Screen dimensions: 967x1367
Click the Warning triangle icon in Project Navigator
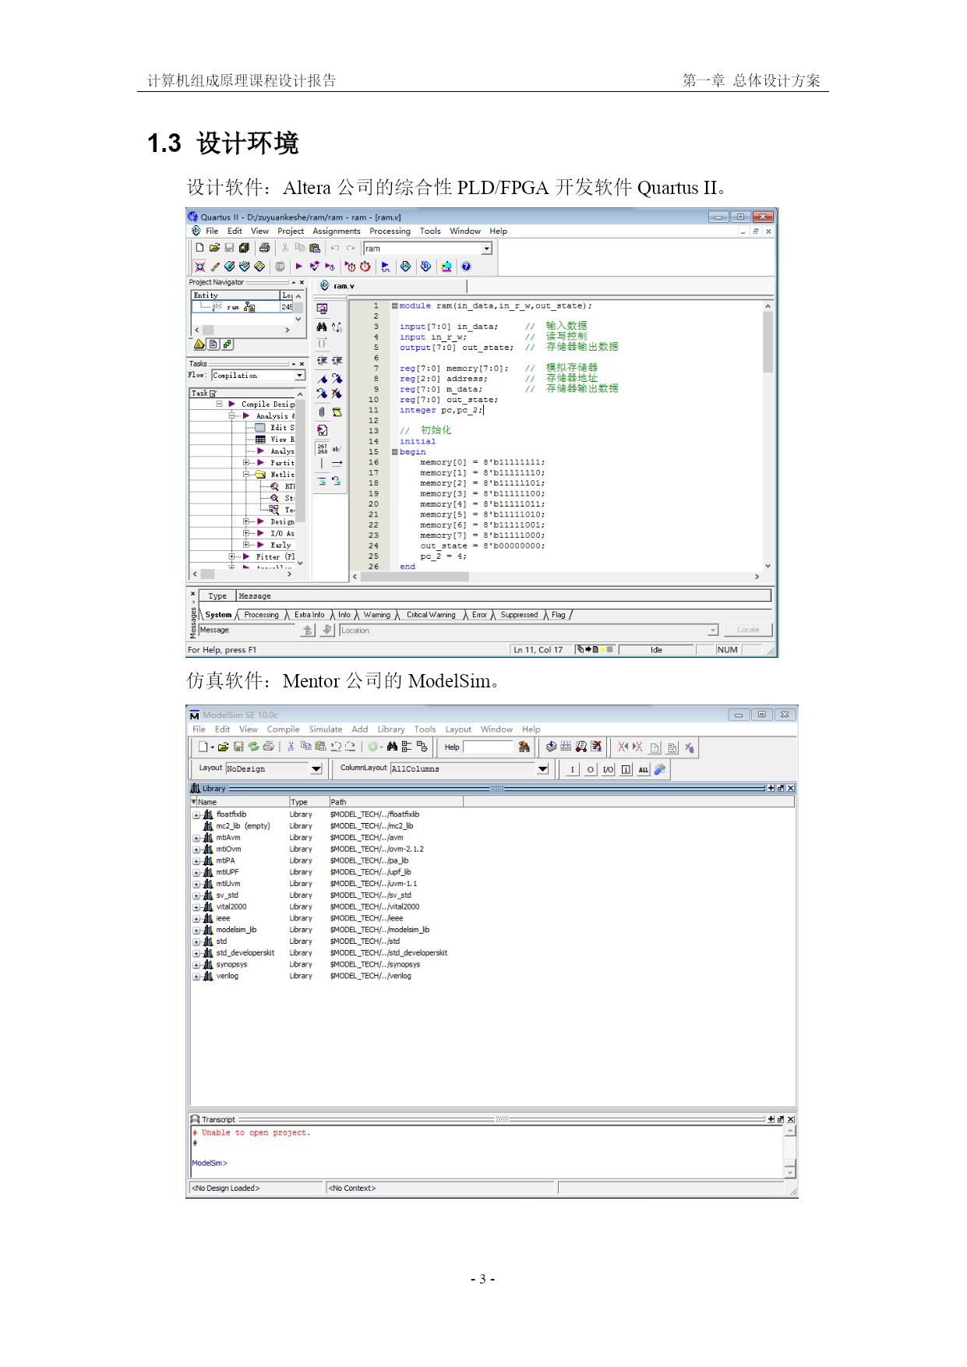(199, 344)
